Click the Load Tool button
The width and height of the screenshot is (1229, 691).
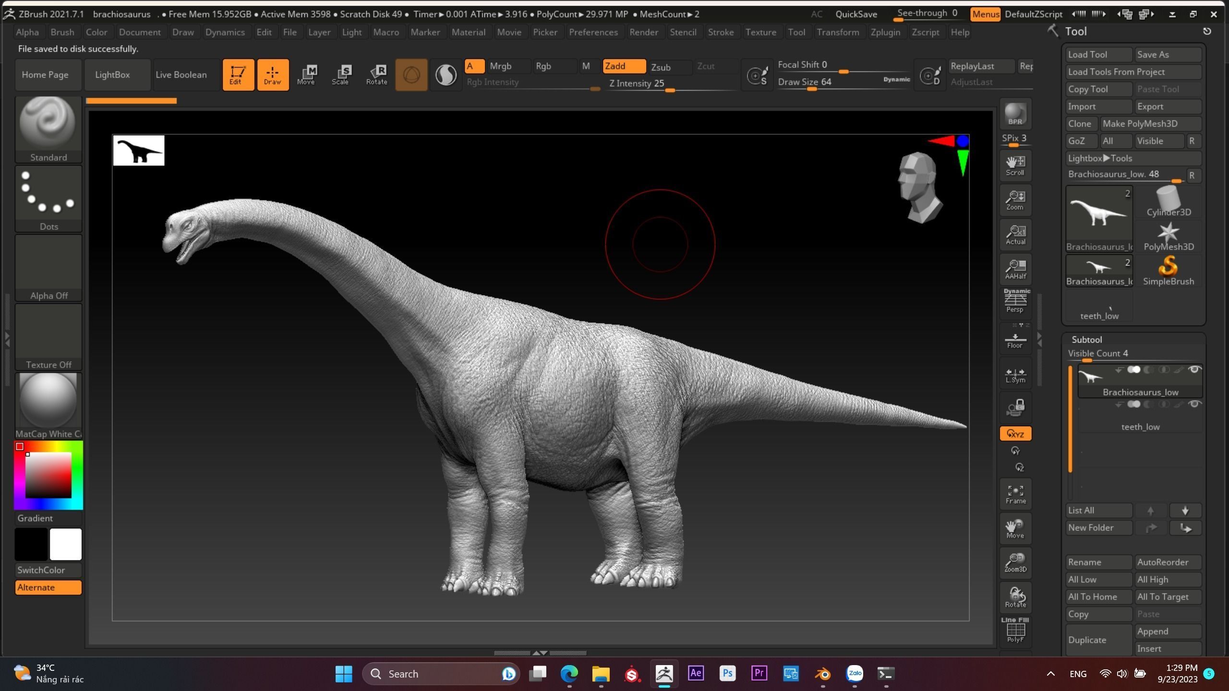click(1098, 55)
